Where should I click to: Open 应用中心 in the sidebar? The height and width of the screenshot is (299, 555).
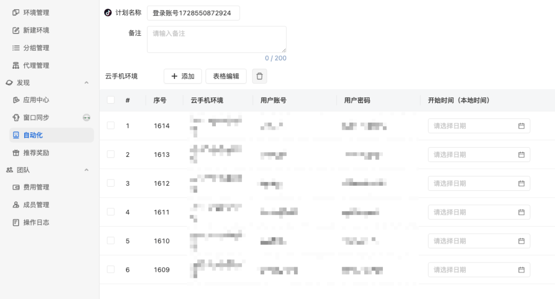(x=36, y=100)
